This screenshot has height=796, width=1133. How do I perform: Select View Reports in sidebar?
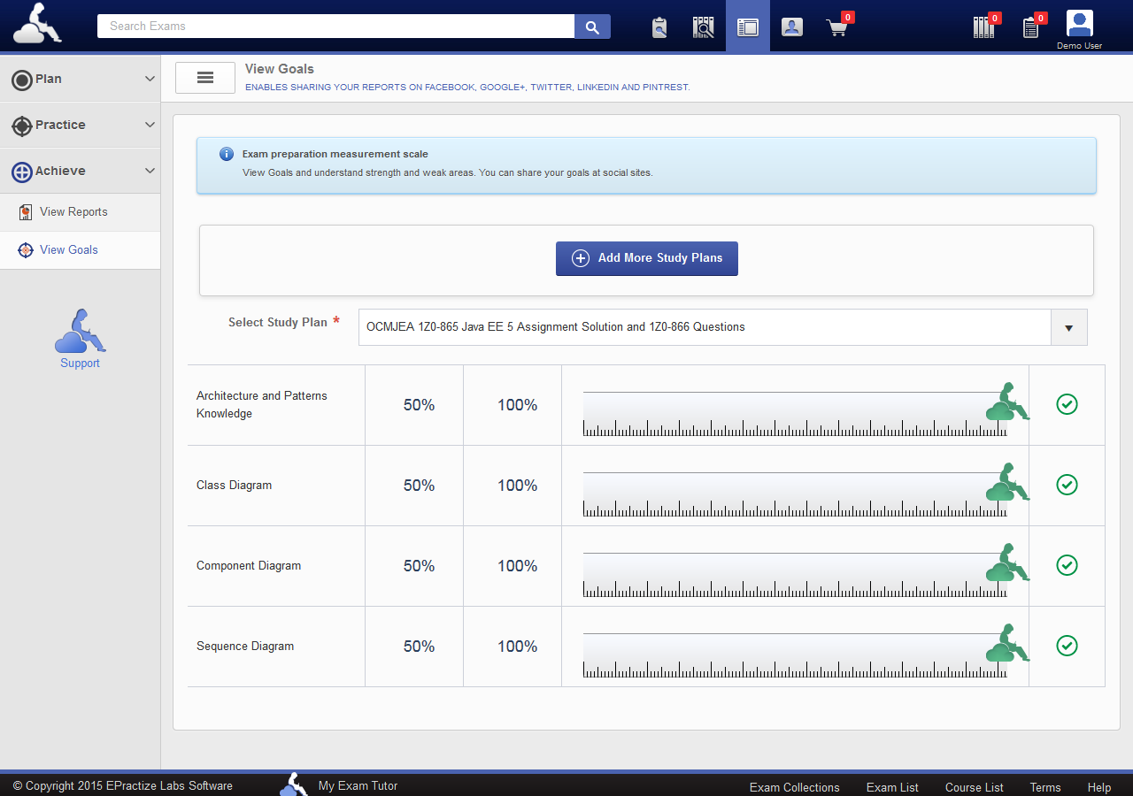(73, 212)
